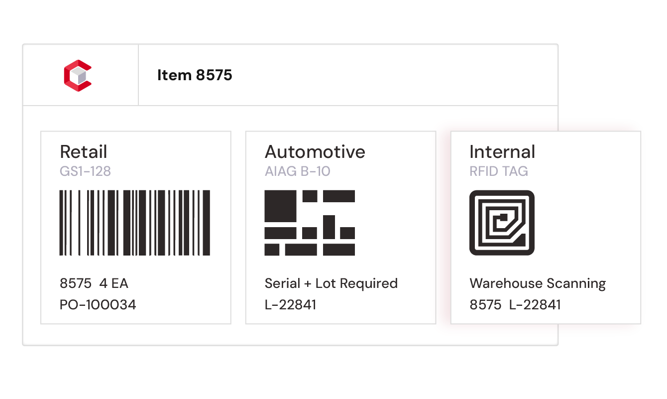Click the PO-100034 purchase order text
667x399 pixels.
[x=98, y=304]
